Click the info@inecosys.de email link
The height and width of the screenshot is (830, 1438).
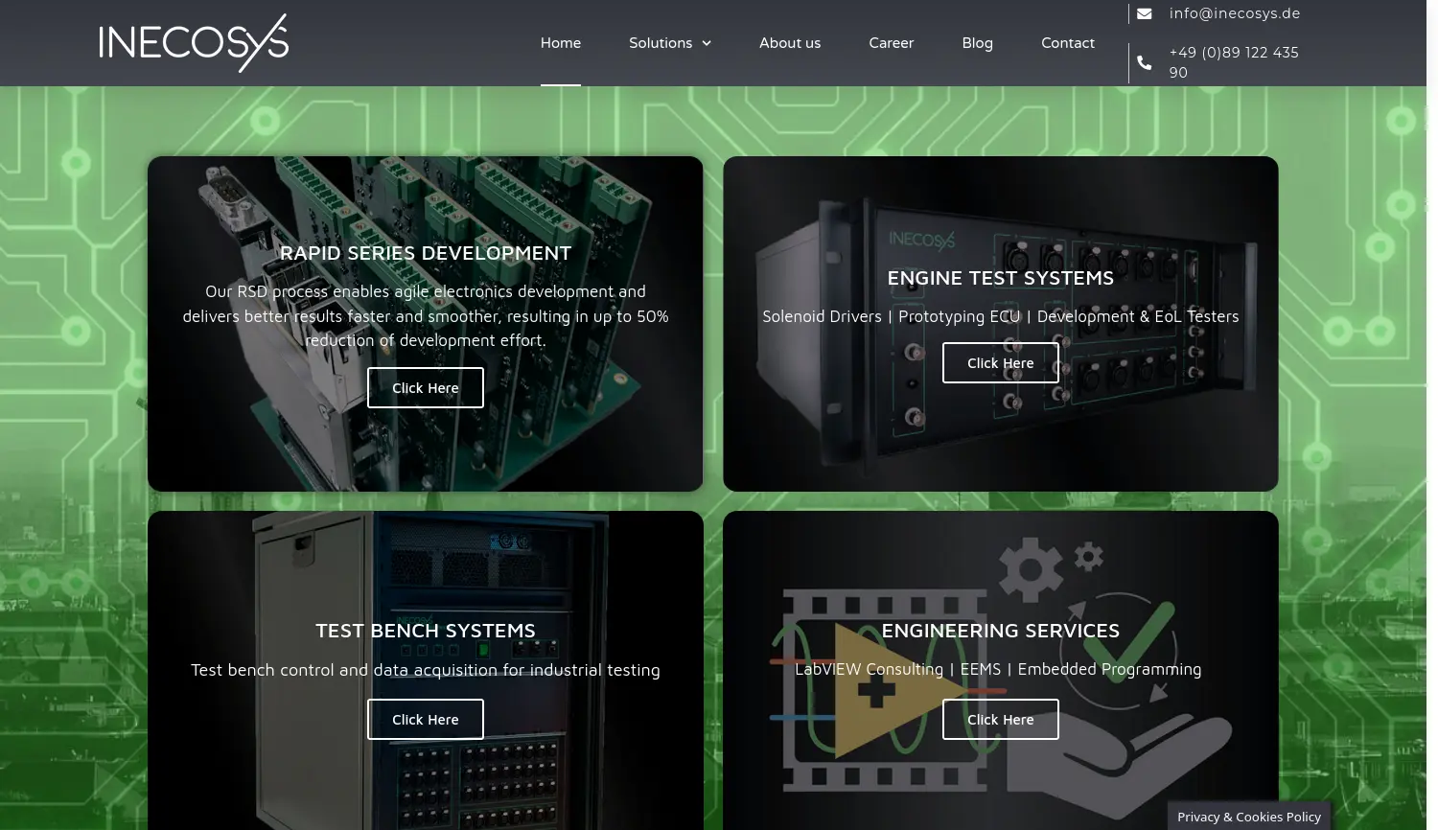click(1234, 13)
